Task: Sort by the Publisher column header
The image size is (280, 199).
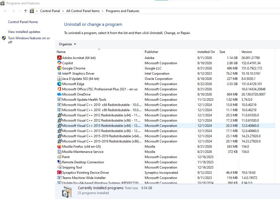Action: pyautogui.click(x=169, y=52)
